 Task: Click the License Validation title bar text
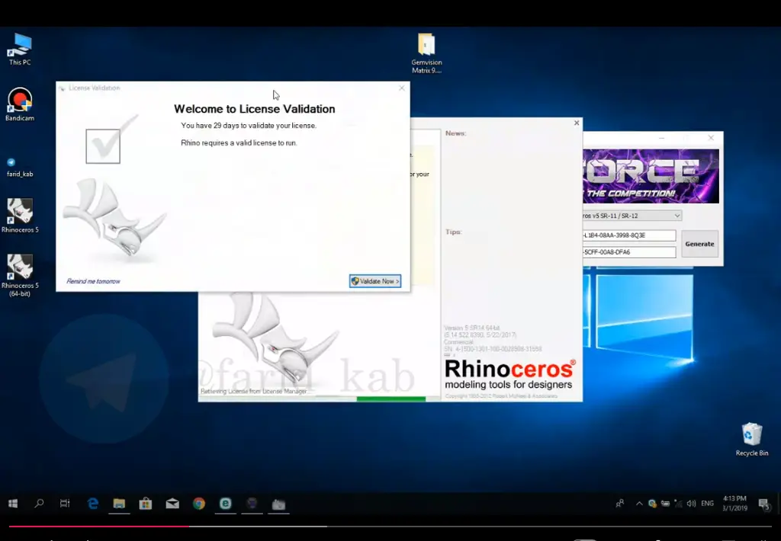pyautogui.click(x=94, y=88)
